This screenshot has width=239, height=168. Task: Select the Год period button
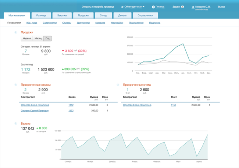pos(47,38)
